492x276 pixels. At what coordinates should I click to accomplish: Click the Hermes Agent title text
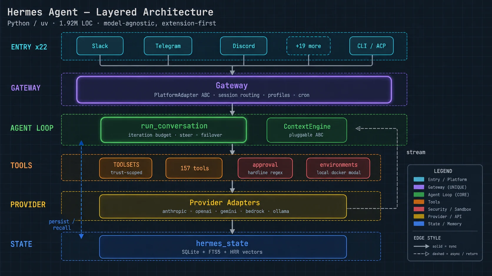(110, 12)
